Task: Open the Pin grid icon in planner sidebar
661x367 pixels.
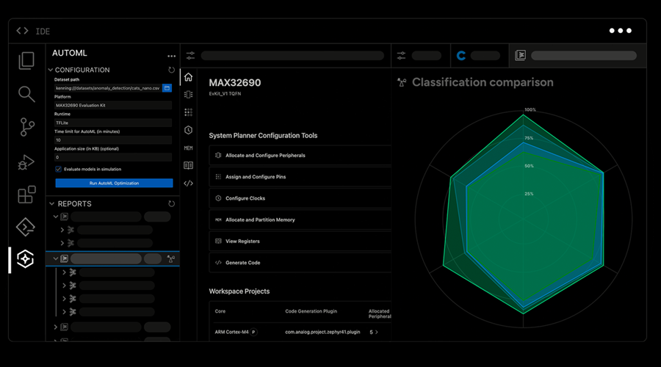Action: click(x=189, y=112)
